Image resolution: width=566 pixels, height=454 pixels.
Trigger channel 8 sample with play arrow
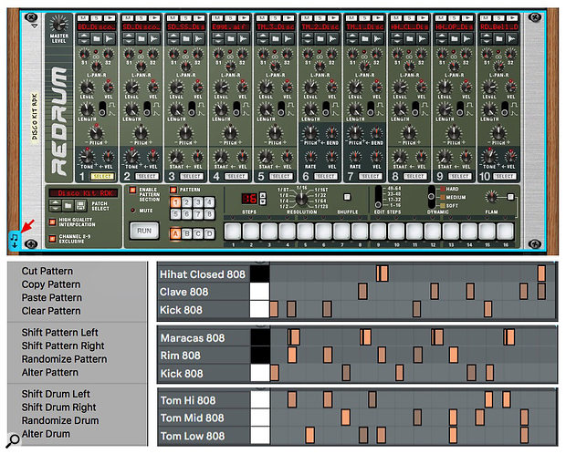tap(423, 18)
